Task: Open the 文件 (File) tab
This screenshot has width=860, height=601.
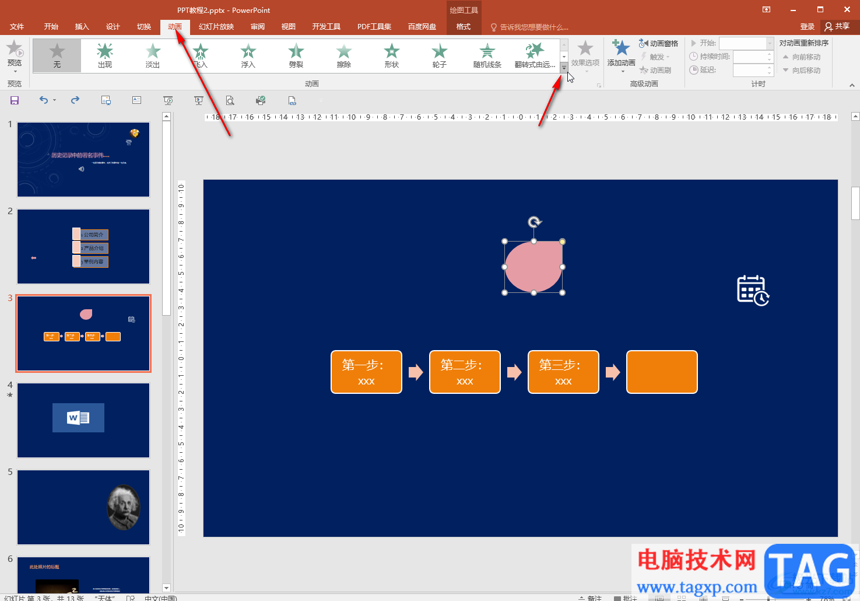Action: (17, 27)
